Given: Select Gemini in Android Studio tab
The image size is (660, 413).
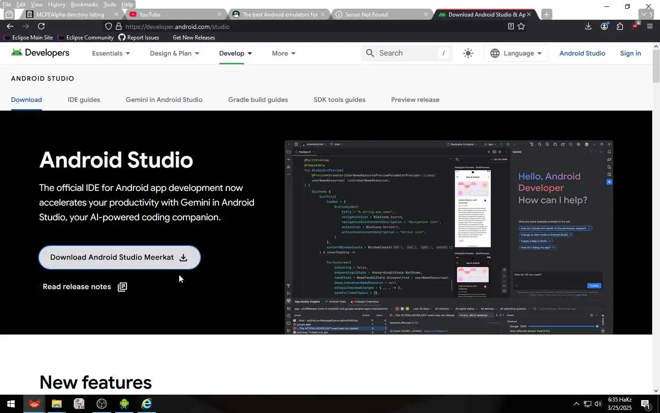Looking at the screenshot, I should click(164, 100).
